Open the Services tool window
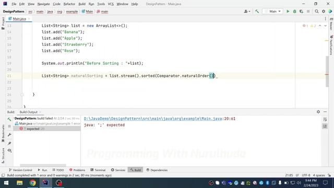Viewport: 334px width, 188px height. [x=118, y=170]
